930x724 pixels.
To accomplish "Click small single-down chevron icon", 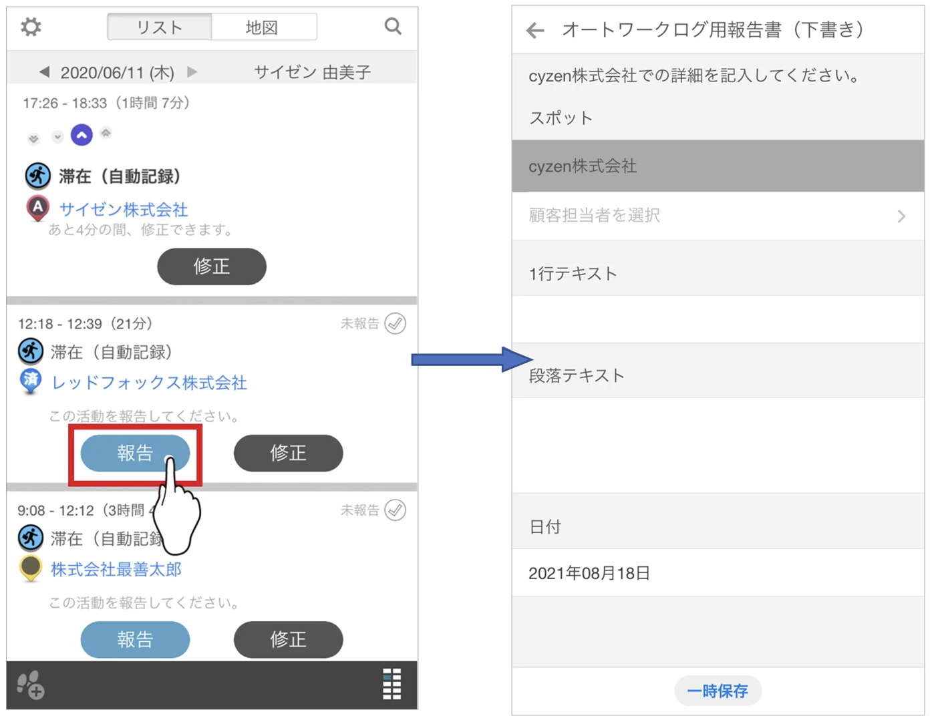I will pyautogui.click(x=57, y=137).
